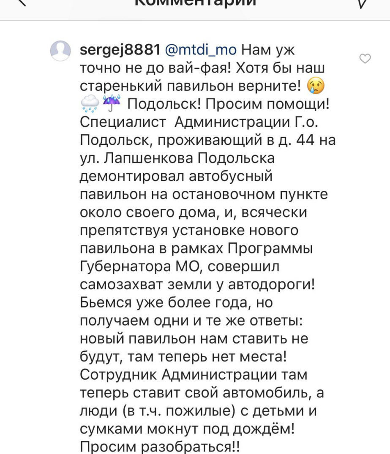
Task: Open the sergej8881 profile avatar
Action: [x=60, y=51]
